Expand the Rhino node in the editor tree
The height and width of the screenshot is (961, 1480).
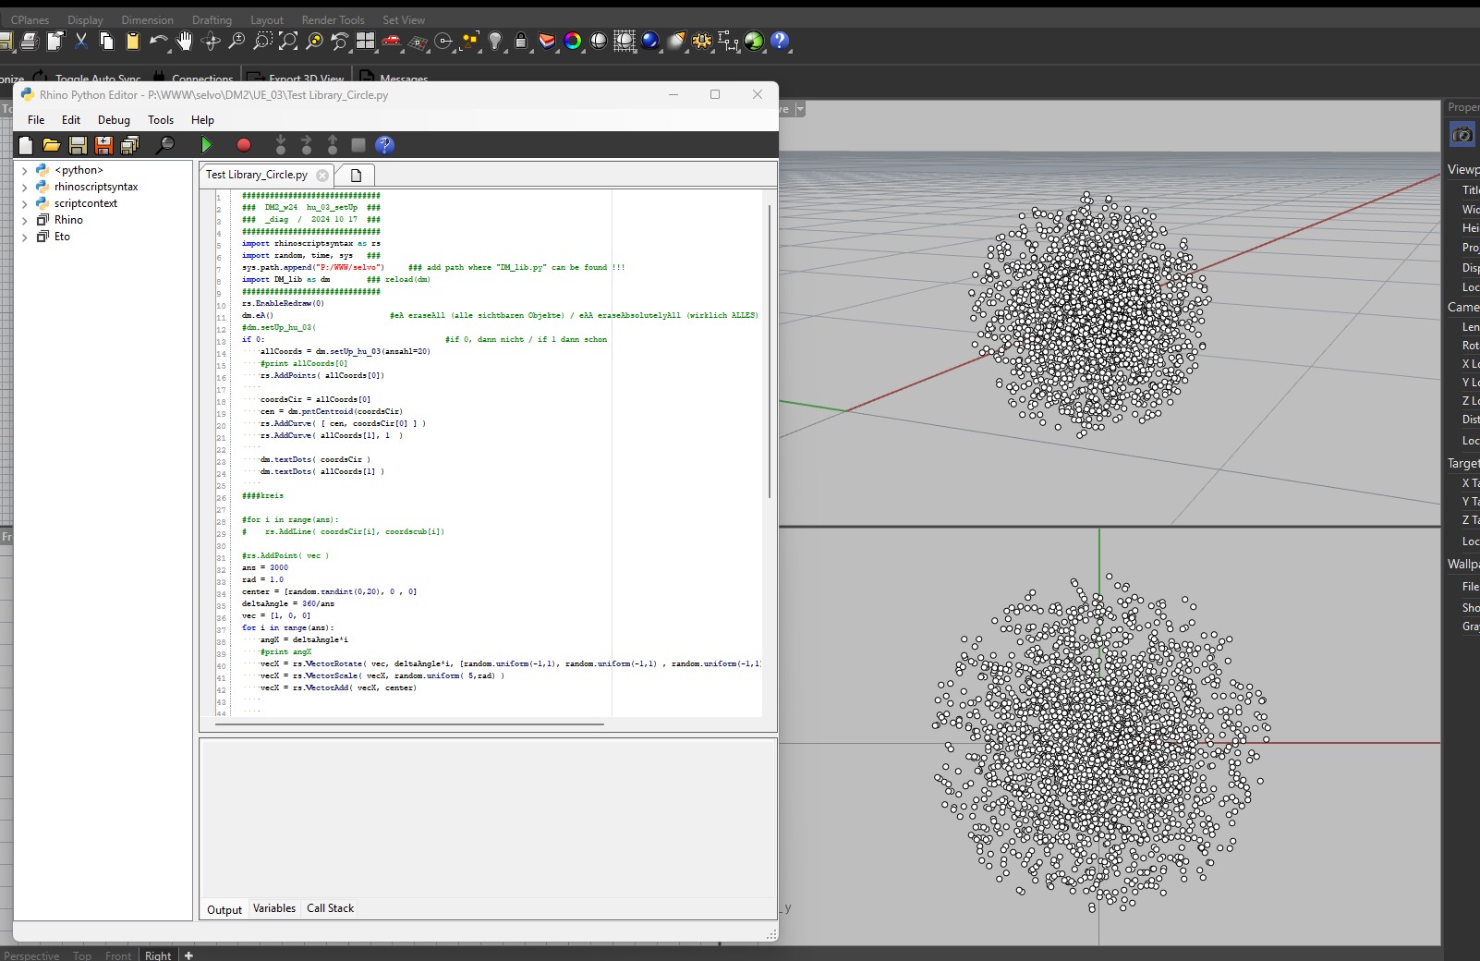[24, 220]
